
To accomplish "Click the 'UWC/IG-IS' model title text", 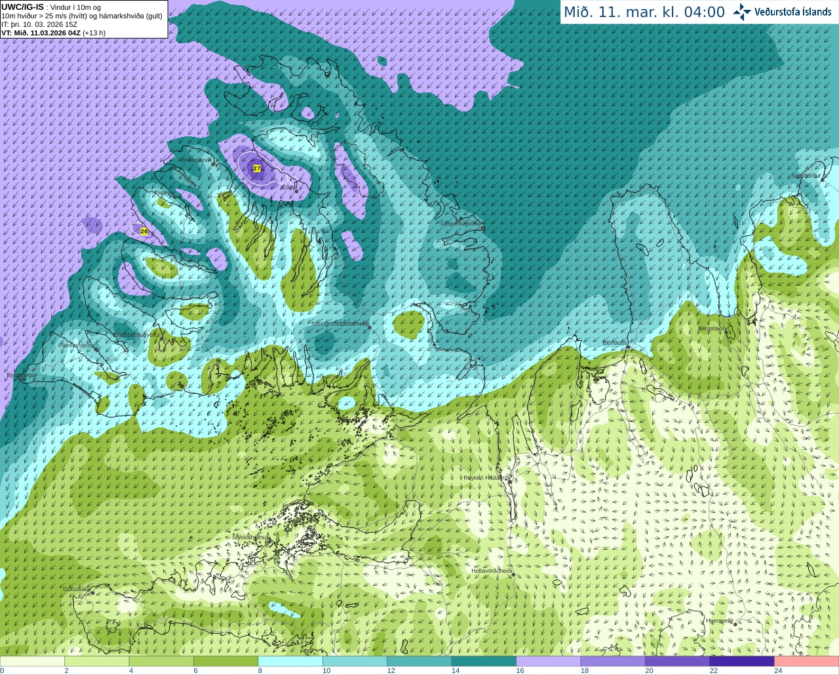I will (23, 7).
